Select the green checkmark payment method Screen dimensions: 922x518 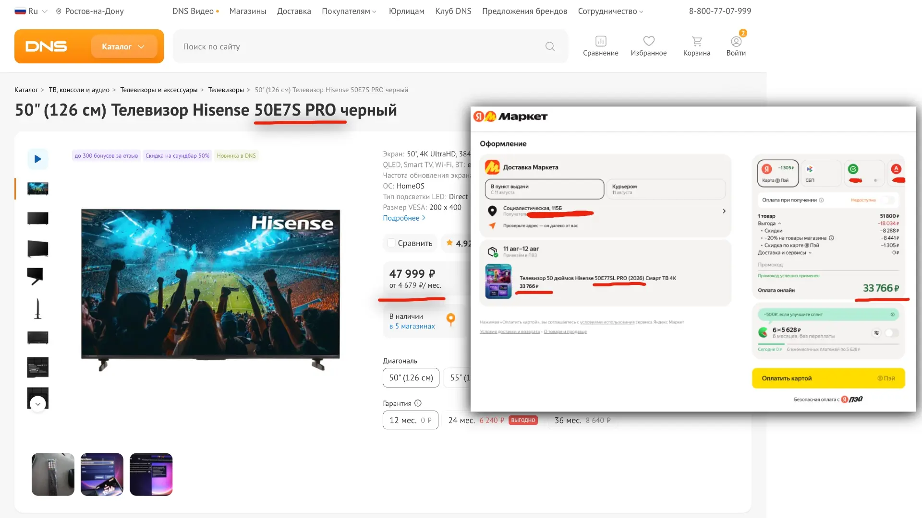coord(864,173)
